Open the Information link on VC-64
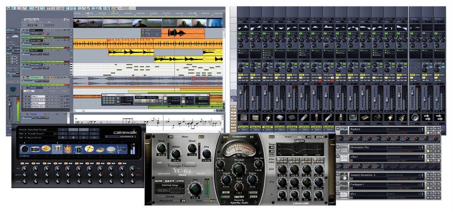Screen dimensions: 453x212 point(164,174)
